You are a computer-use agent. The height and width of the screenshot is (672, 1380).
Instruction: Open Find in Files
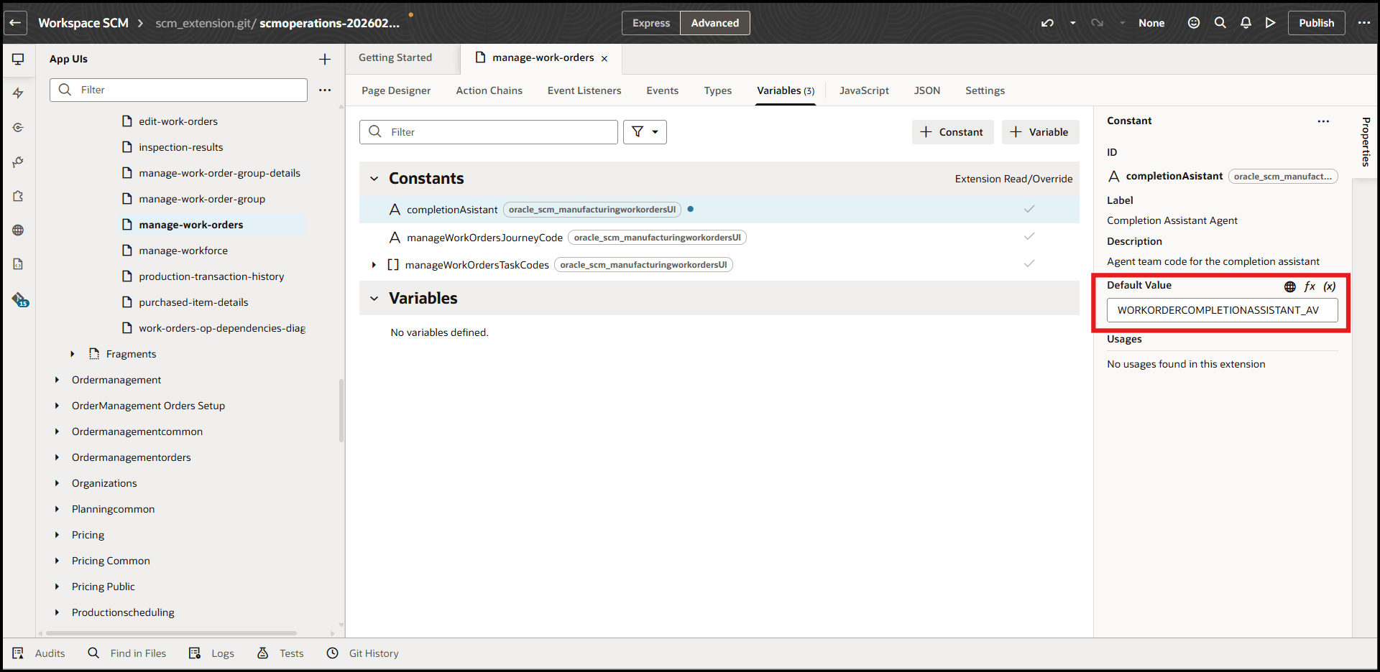(127, 653)
